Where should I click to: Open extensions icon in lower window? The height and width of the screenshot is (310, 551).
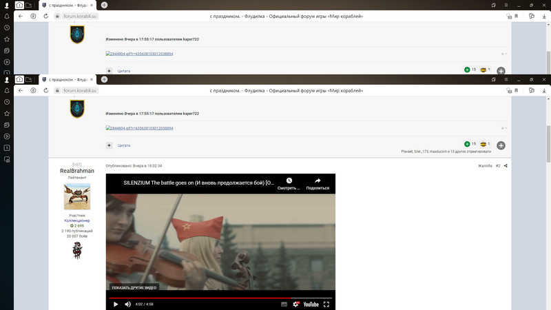pos(531,90)
